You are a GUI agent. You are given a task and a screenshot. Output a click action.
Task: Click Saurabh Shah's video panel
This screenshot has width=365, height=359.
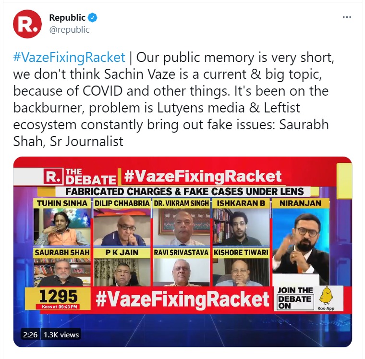[x=61, y=272]
